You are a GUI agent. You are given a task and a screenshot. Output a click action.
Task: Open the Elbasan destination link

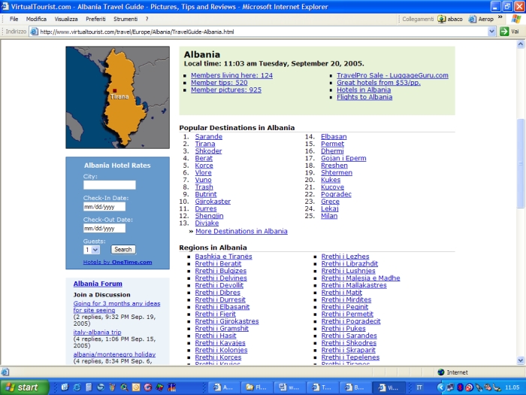[x=334, y=136]
